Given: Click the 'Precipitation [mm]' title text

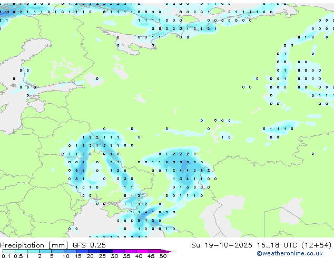Looking at the screenshot, I should (34, 245).
